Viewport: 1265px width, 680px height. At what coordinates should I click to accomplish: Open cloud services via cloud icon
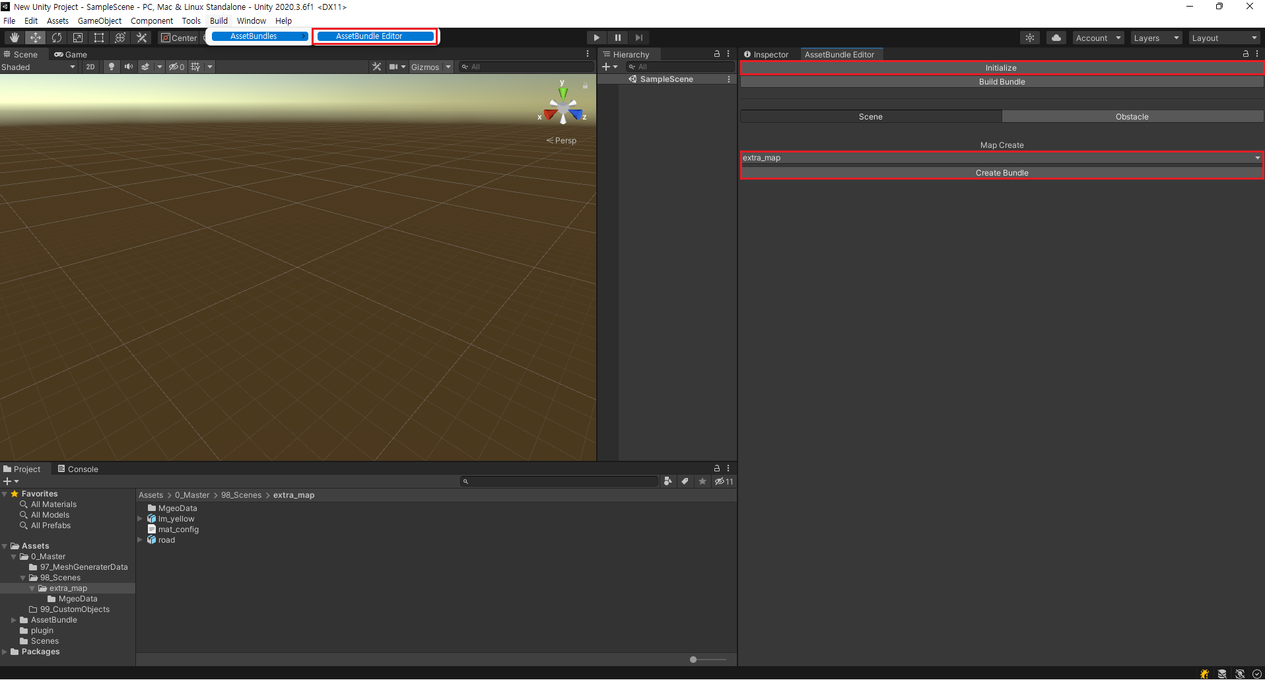tap(1056, 38)
